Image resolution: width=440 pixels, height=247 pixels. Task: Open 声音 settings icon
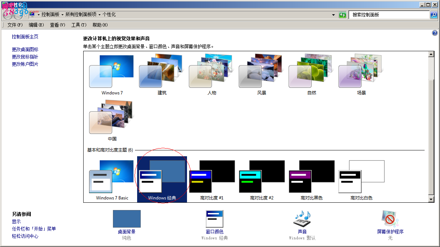(302, 219)
